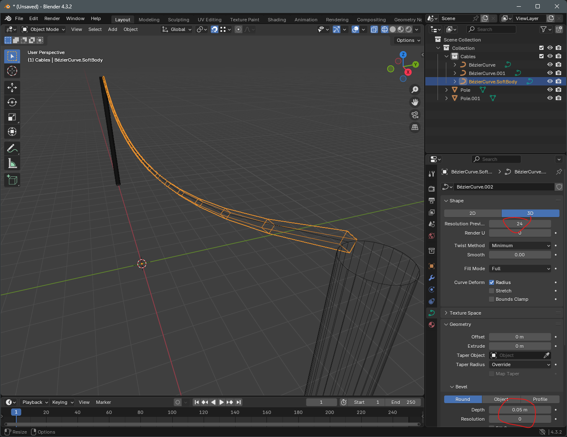The height and width of the screenshot is (437, 567).
Task: Disable the Radius curve deform checkbox
Action: click(x=492, y=282)
